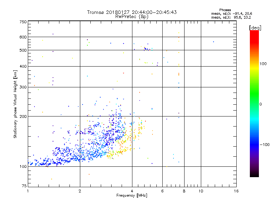This screenshot has height=208, width=278.
Task: Click the subtitle 'RwPretec (8p)'
Action: (132, 17)
